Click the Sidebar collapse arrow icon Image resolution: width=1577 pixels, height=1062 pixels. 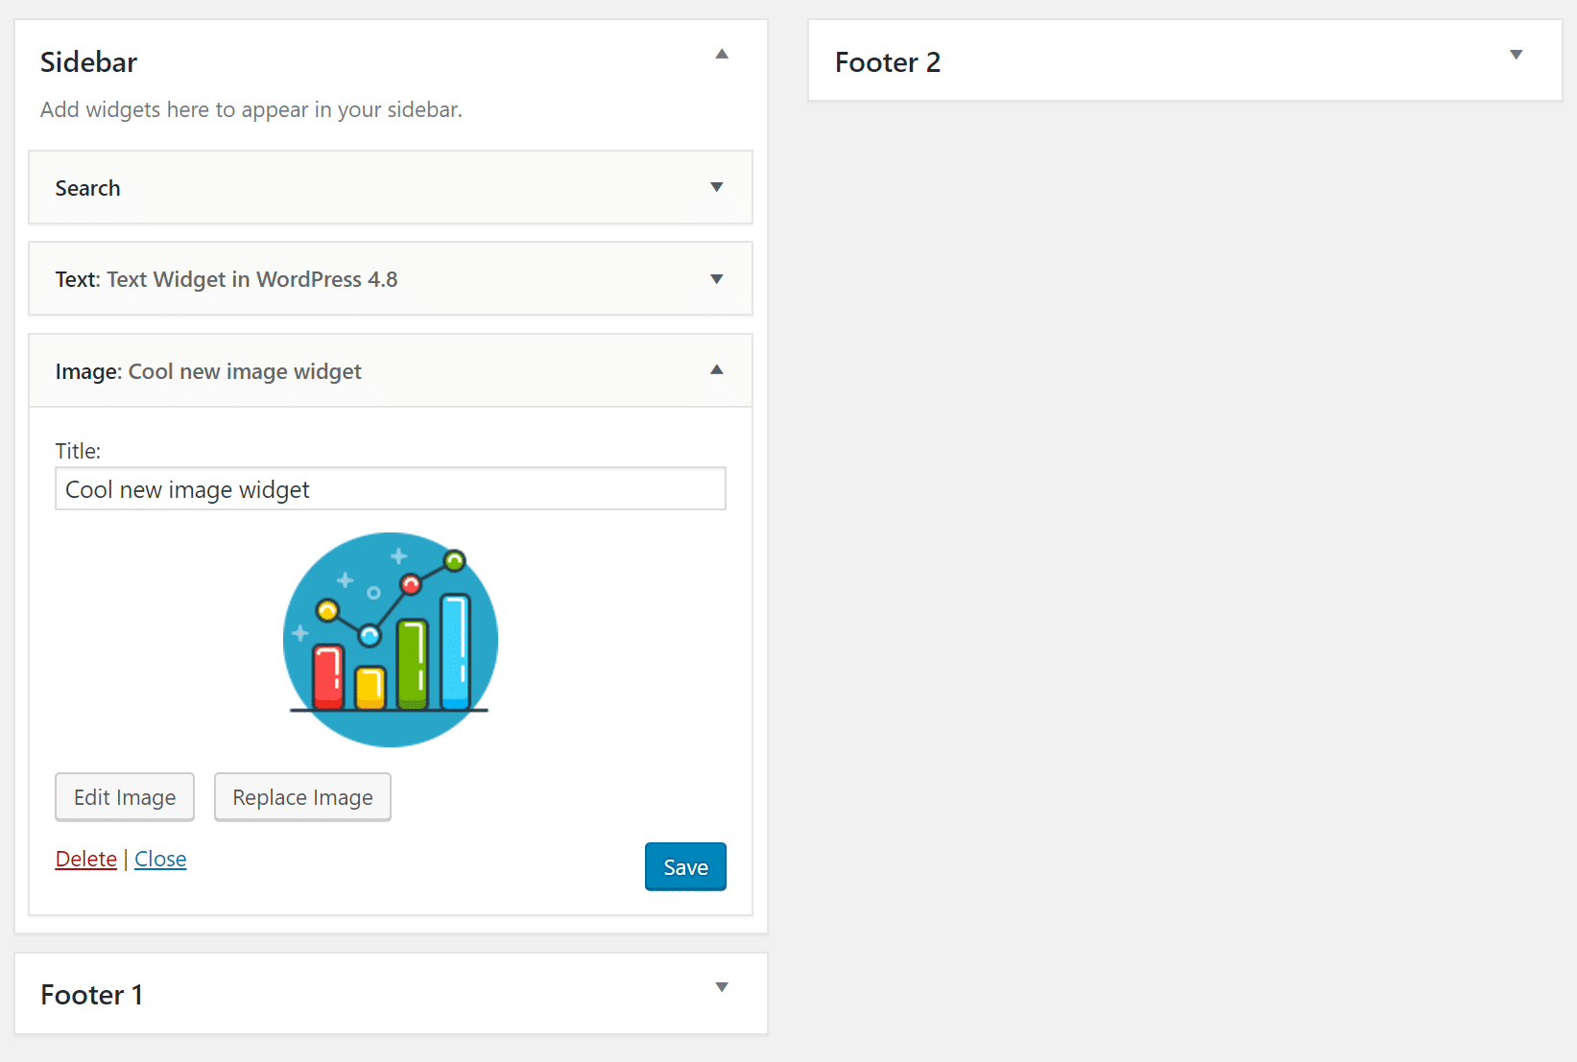pos(722,55)
